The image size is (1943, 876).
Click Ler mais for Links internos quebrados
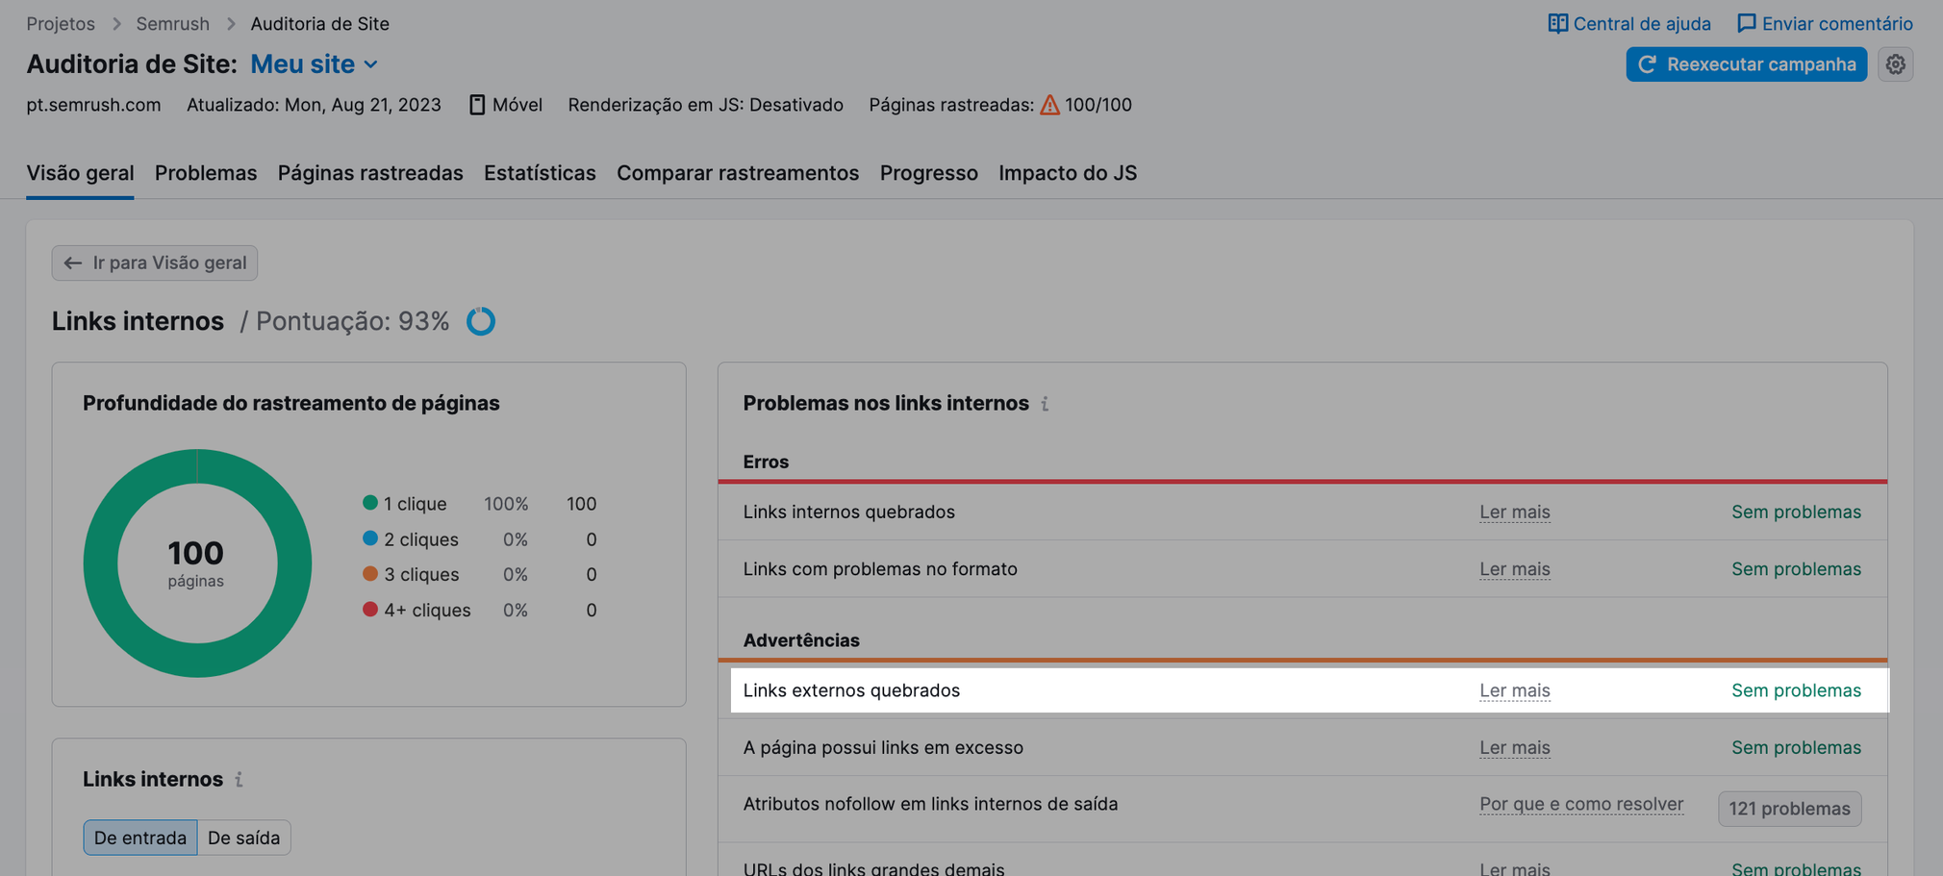pyautogui.click(x=1515, y=512)
